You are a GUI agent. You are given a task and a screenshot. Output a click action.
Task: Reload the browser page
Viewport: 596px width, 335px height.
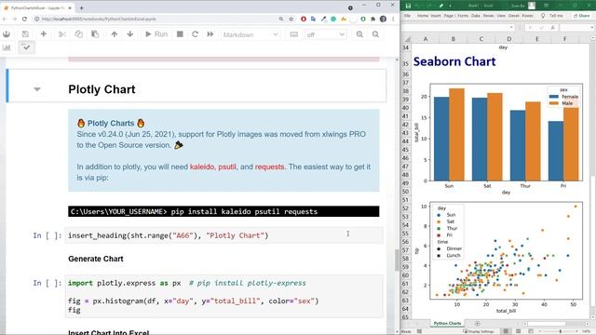pos(25,19)
